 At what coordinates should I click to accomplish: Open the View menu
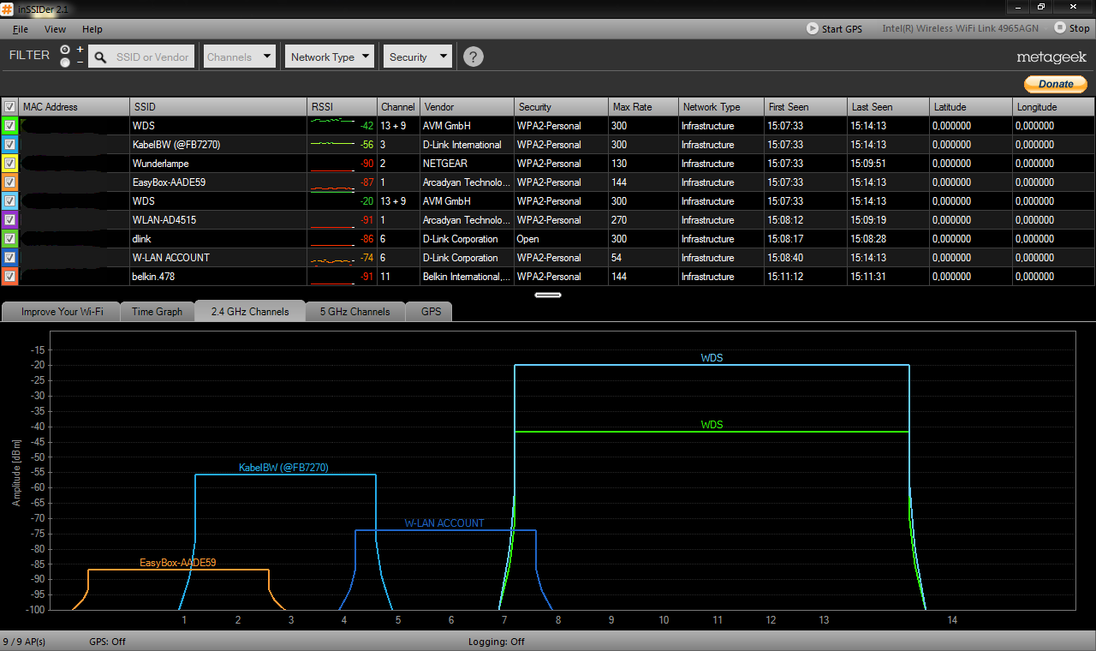(x=55, y=29)
